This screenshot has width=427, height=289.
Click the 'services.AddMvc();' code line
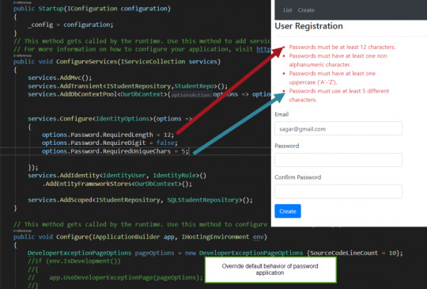[59, 78]
